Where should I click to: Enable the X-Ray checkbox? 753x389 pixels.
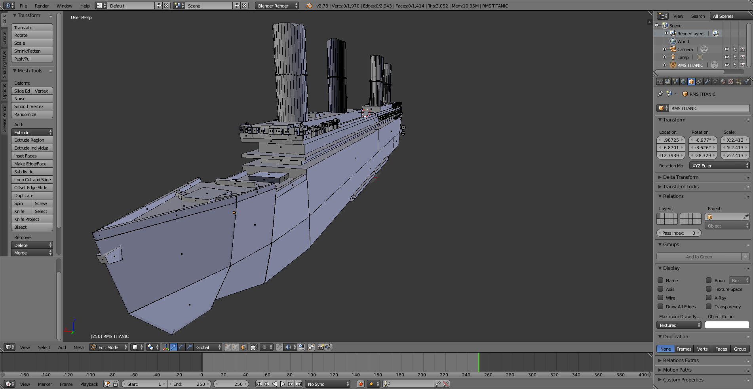point(709,298)
